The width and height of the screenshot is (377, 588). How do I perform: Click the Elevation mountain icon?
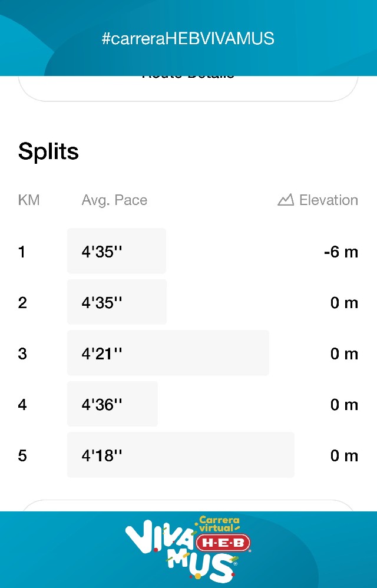pyautogui.click(x=286, y=200)
